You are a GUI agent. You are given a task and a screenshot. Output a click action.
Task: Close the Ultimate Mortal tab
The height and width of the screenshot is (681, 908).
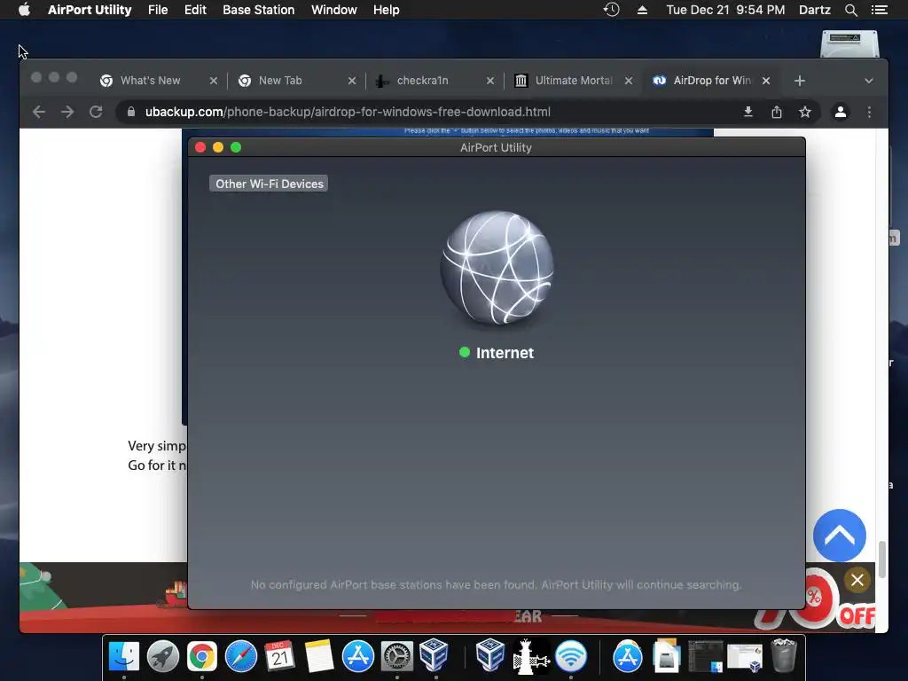coord(629,81)
